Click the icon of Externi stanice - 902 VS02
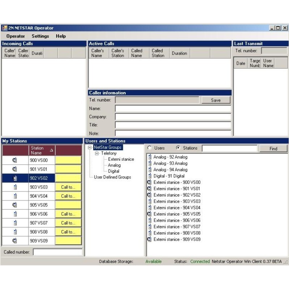Viewport: 289px width, 289px height. pyautogui.click(x=149, y=195)
